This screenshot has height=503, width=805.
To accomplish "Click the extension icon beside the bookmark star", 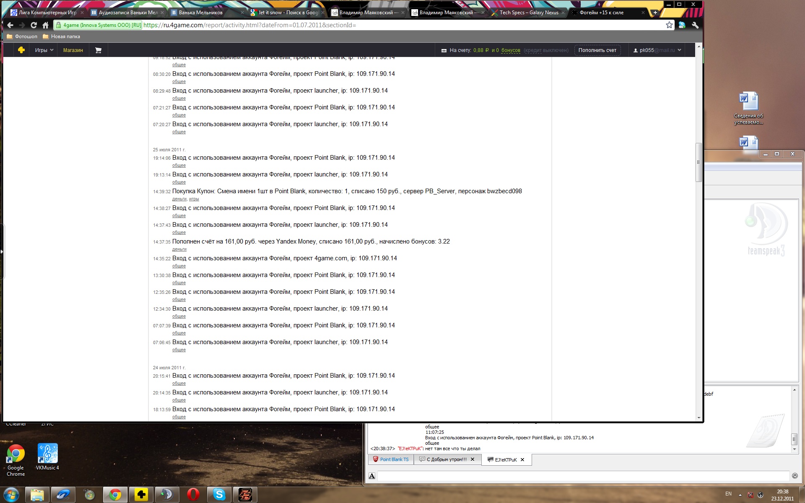I will click(682, 25).
